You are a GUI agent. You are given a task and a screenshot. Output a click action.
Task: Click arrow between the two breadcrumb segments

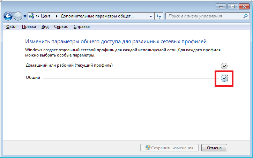pos(58,16)
